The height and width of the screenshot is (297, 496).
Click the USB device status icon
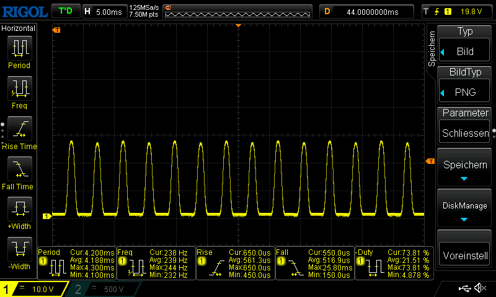point(465,288)
